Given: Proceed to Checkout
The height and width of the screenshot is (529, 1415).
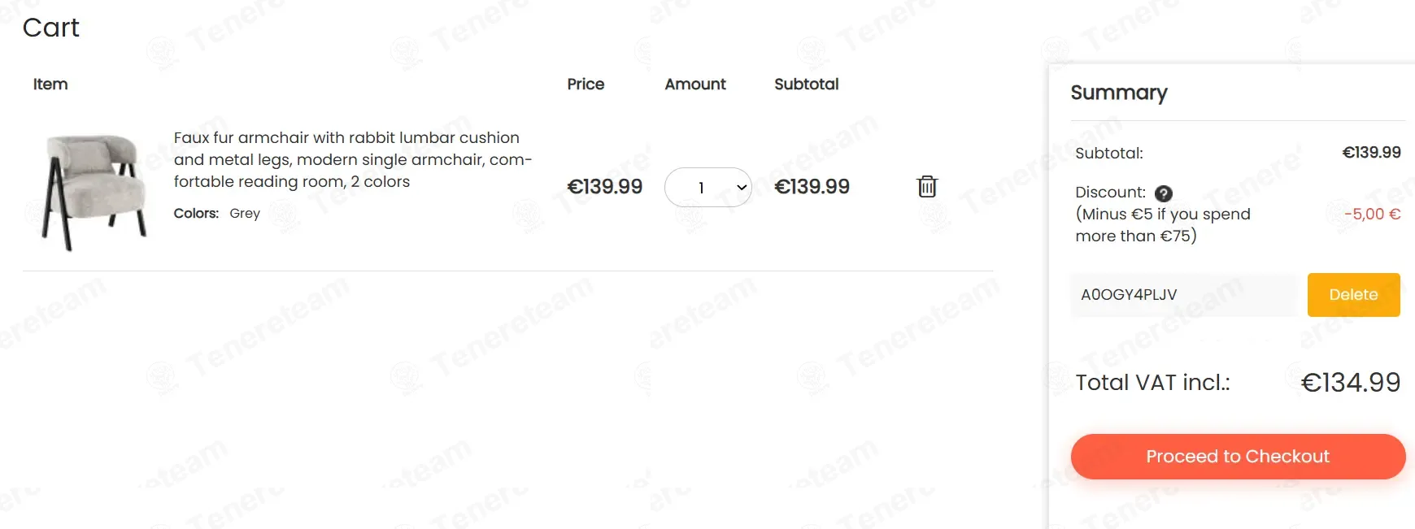Looking at the screenshot, I should [1238, 457].
